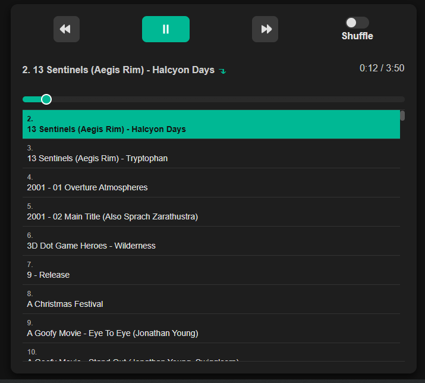Click the Shuffle text label

point(357,36)
